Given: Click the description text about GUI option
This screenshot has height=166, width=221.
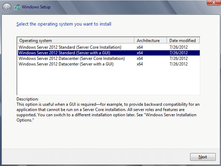Looking at the screenshot, I should click(108, 112).
